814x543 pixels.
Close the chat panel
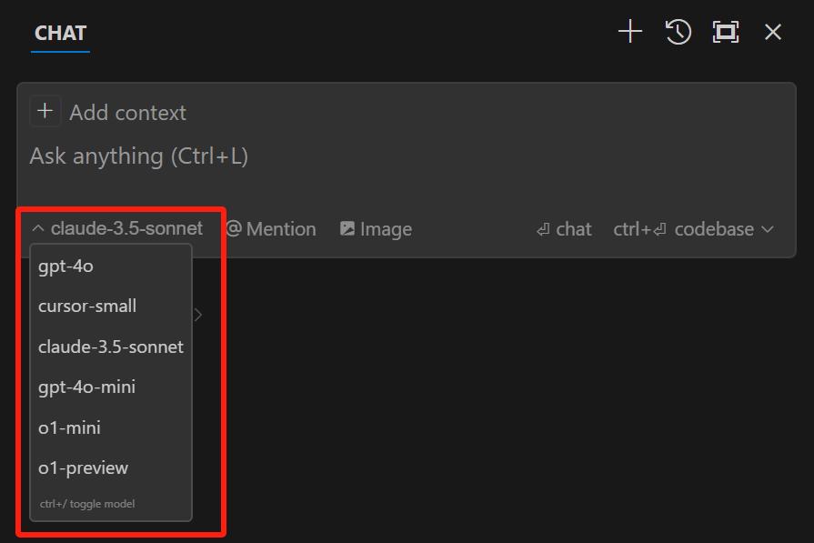[773, 33]
